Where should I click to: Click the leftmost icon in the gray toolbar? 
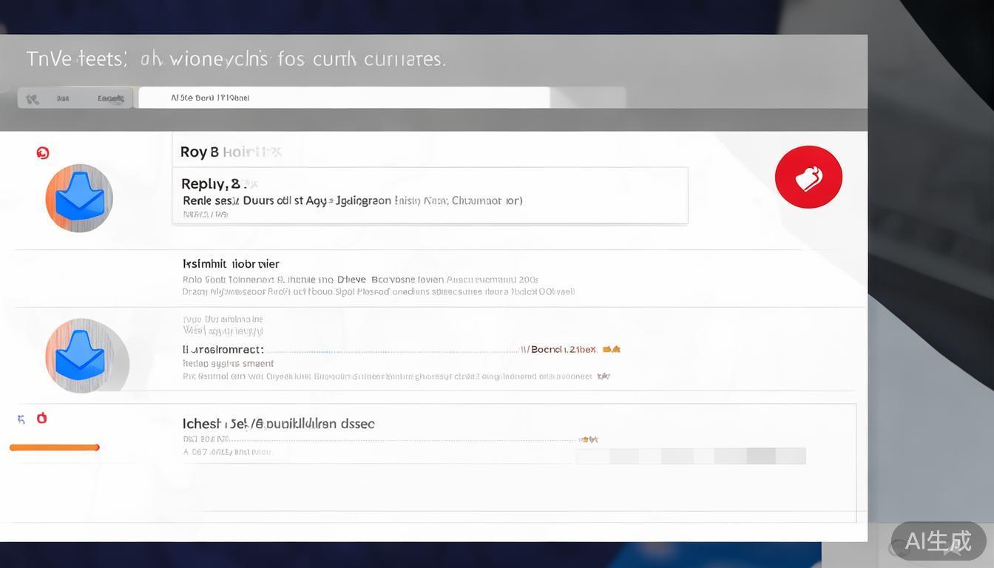pyautogui.click(x=33, y=98)
